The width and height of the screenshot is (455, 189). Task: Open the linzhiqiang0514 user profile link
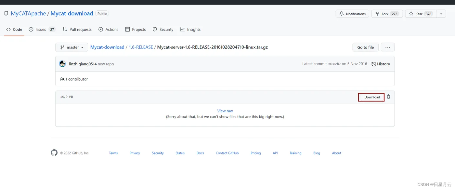[x=83, y=64]
